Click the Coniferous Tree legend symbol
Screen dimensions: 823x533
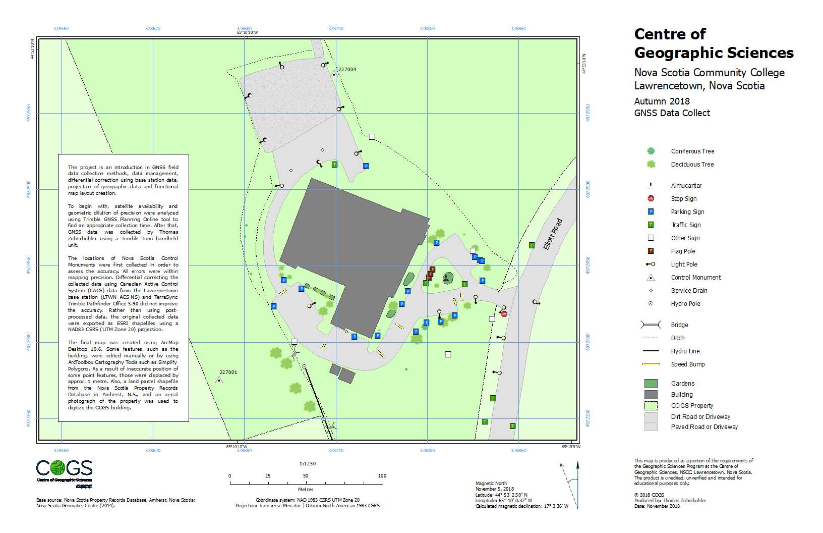pos(651,151)
